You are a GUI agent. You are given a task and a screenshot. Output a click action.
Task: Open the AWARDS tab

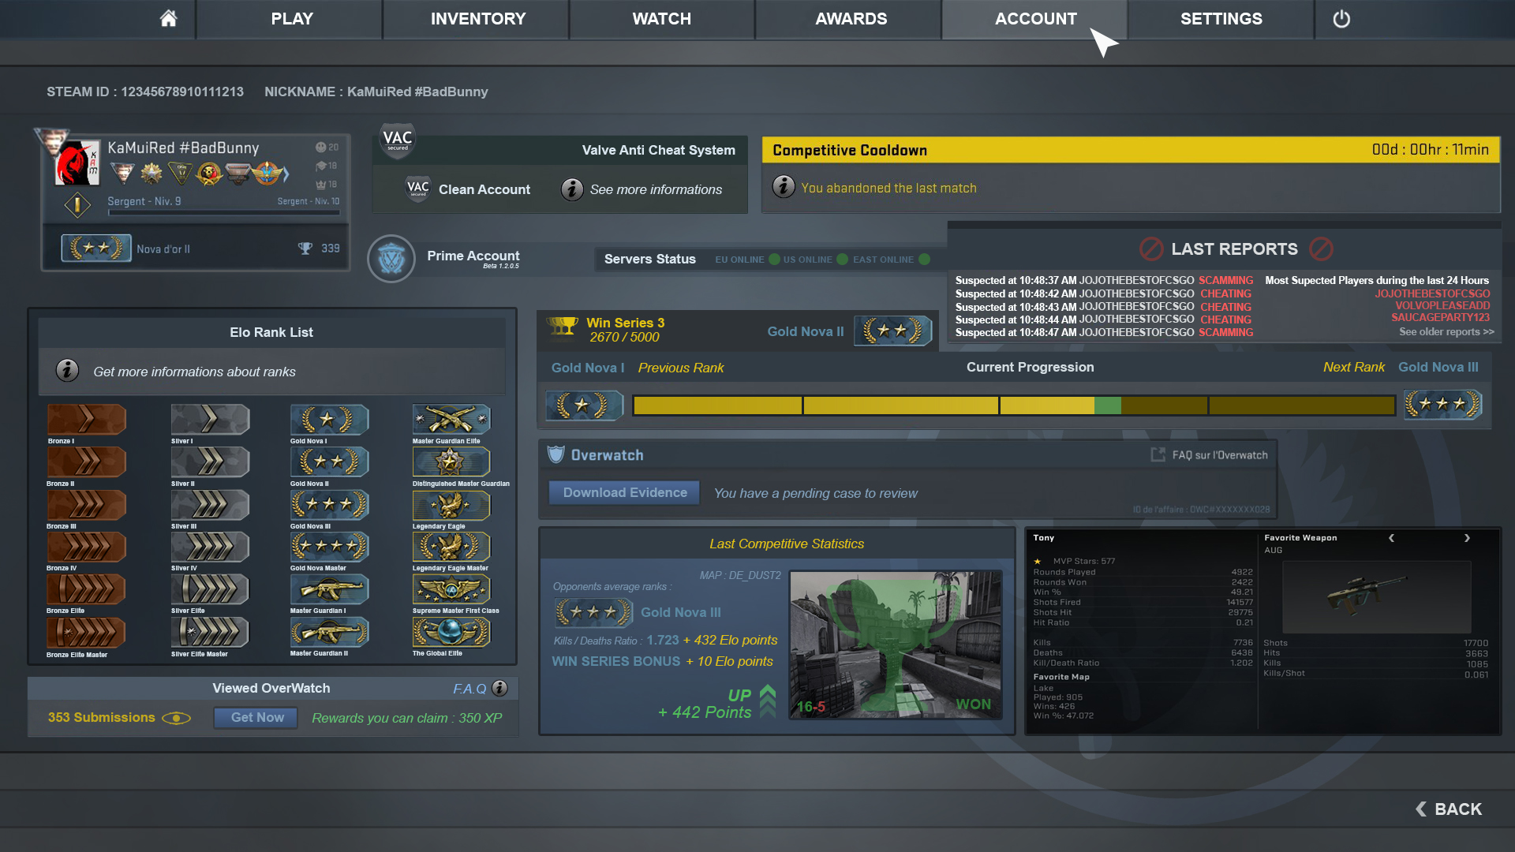[x=851, y=19]
